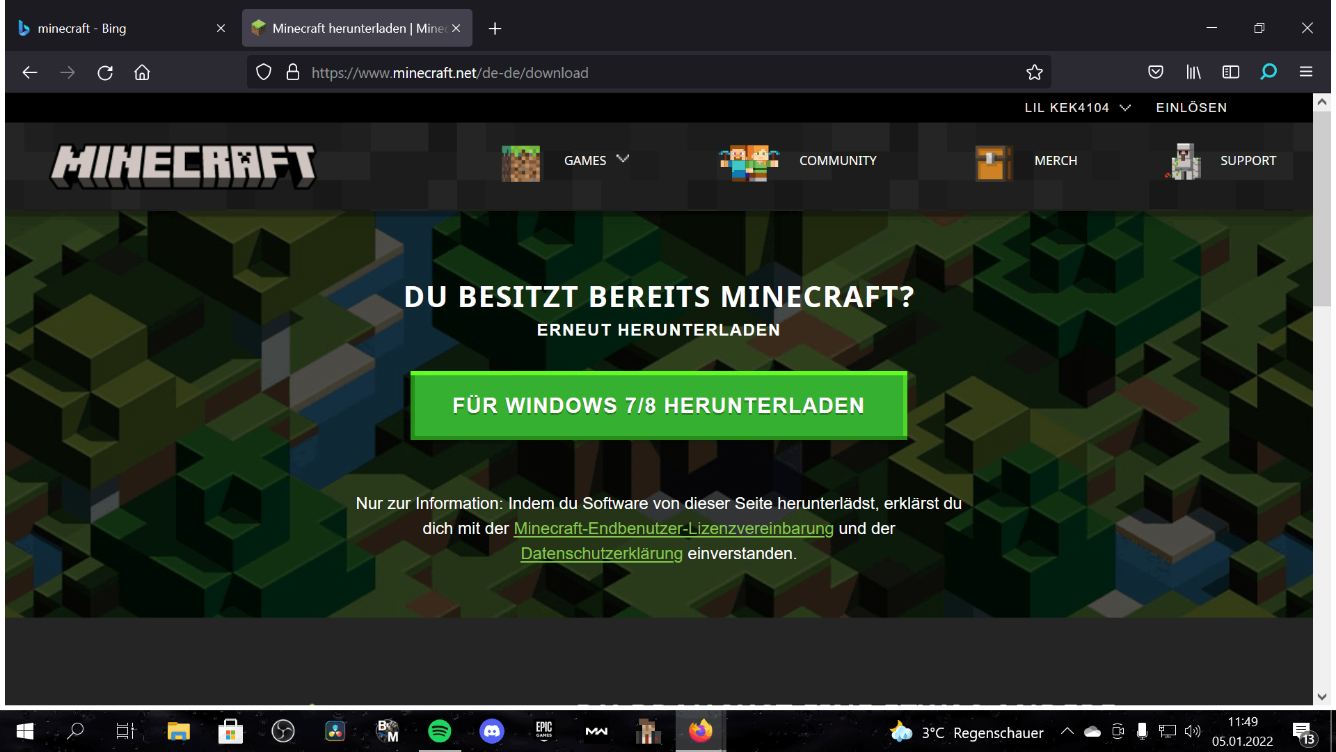The width and height of the screenshot is (1336, 752).
Task: Select the Games grass block icon
Action: tap(520, 163)
